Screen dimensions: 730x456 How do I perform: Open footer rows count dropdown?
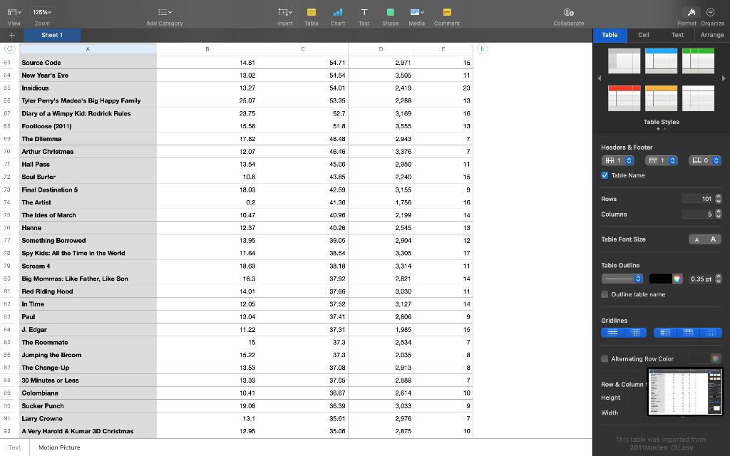click(705, 160)
